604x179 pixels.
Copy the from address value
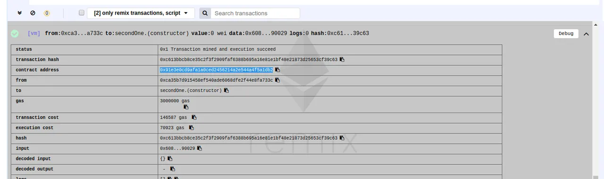coord(277,80)
